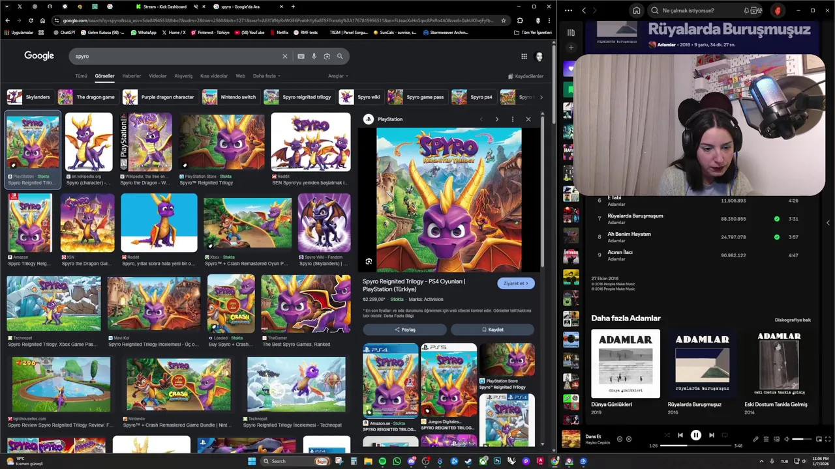Open Windows Start menu
The height and width of the screenshot is (469, 835).
252,461
